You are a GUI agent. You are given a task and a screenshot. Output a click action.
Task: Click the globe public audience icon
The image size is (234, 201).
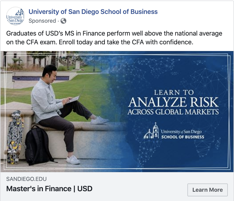click(x=63, y=21)
